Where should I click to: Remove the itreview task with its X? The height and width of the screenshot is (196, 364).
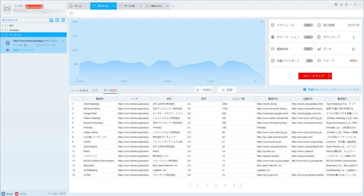pos(63,41)
